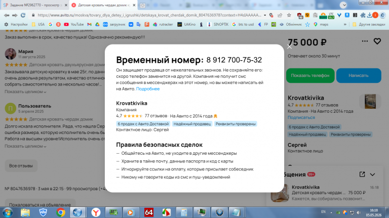The height and width of the screenshot is (218, 389).
Task: Click the avito.ru address bar
Action: (x=149, y=15)
